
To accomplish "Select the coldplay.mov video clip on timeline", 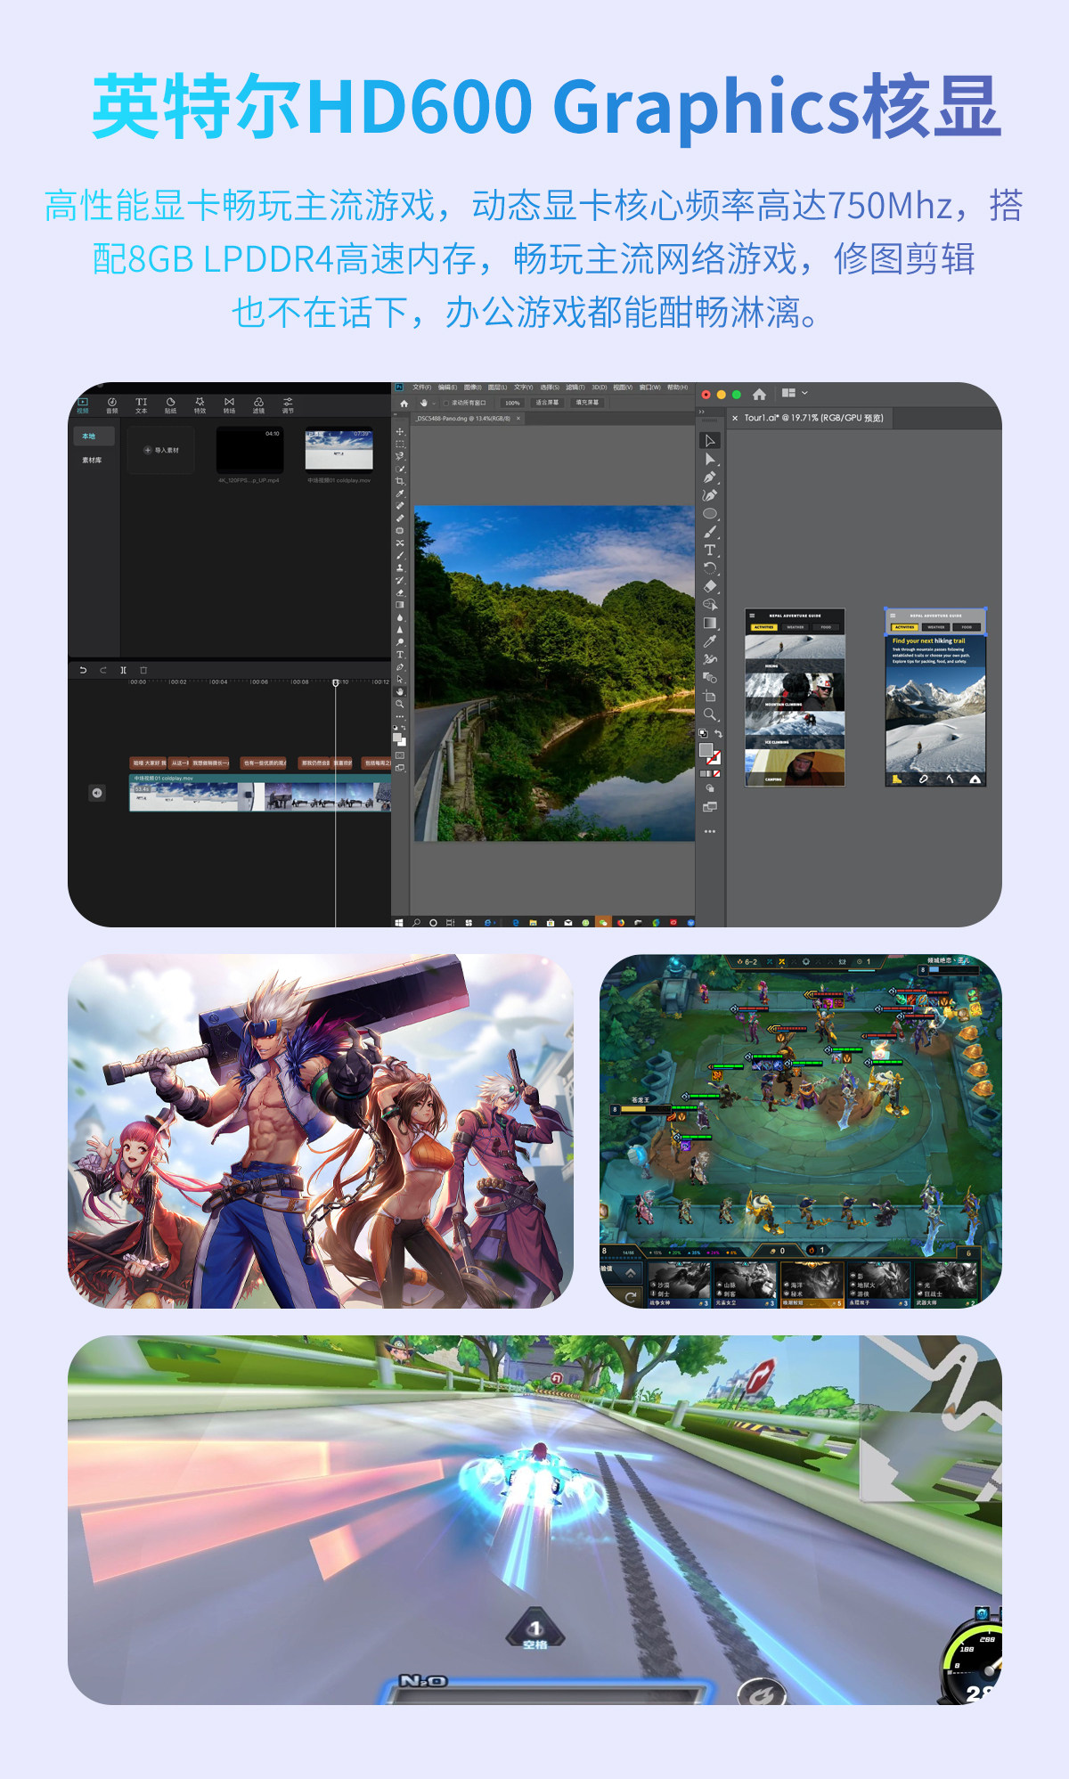I will click(x=260, y=793).
